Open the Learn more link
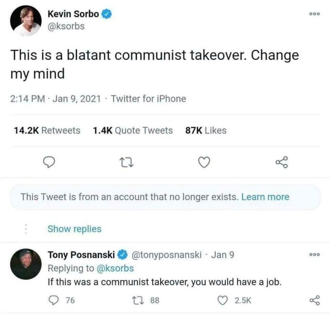330x317 pixels. pyautogui.click(x=265, y=197)
